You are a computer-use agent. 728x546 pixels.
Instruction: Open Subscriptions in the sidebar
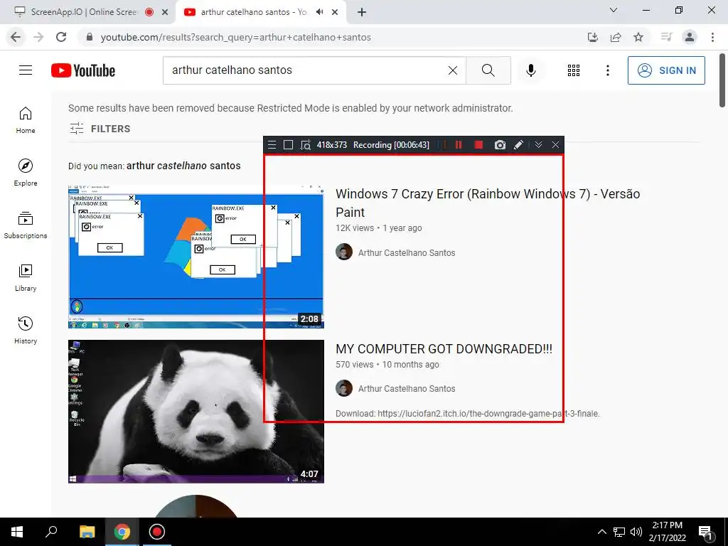point(26,225)
